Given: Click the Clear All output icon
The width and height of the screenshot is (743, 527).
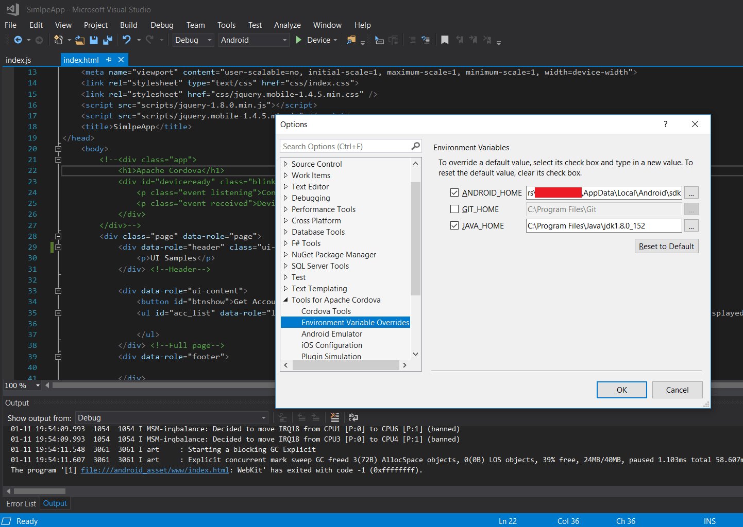Looking at the screenshot, I should pyautogui.click(x=335, y=417).
